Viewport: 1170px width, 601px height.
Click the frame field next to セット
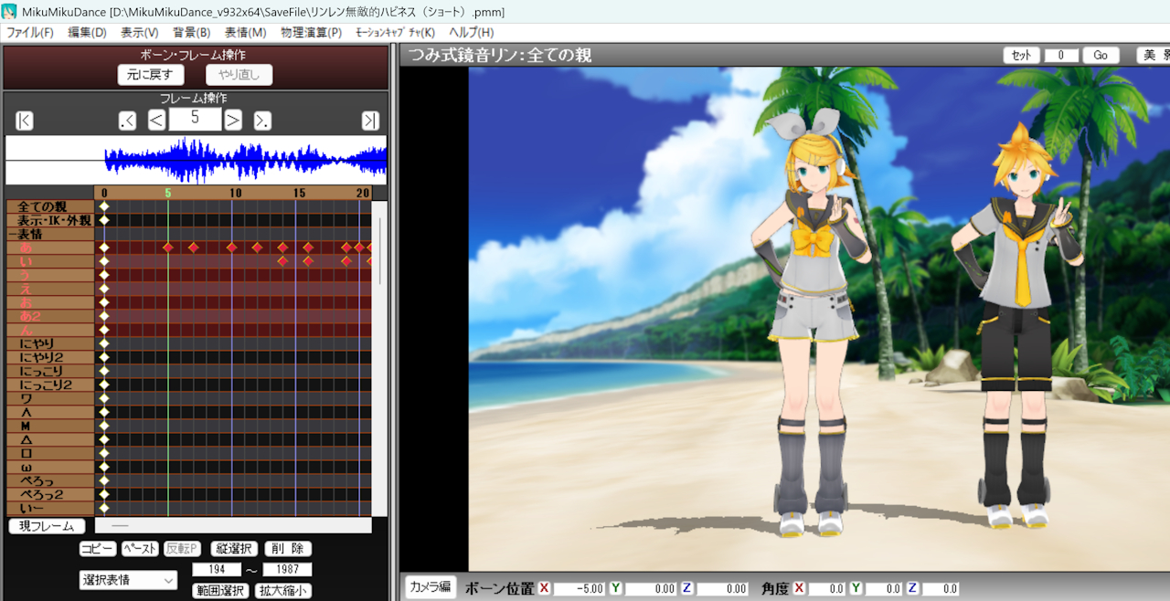click(1062, 55)
